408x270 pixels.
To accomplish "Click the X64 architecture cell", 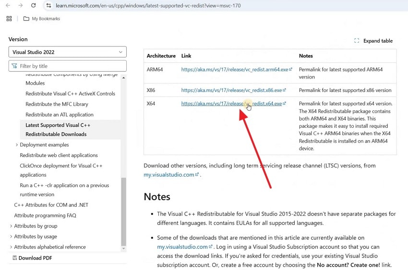I will pos(151,103).
